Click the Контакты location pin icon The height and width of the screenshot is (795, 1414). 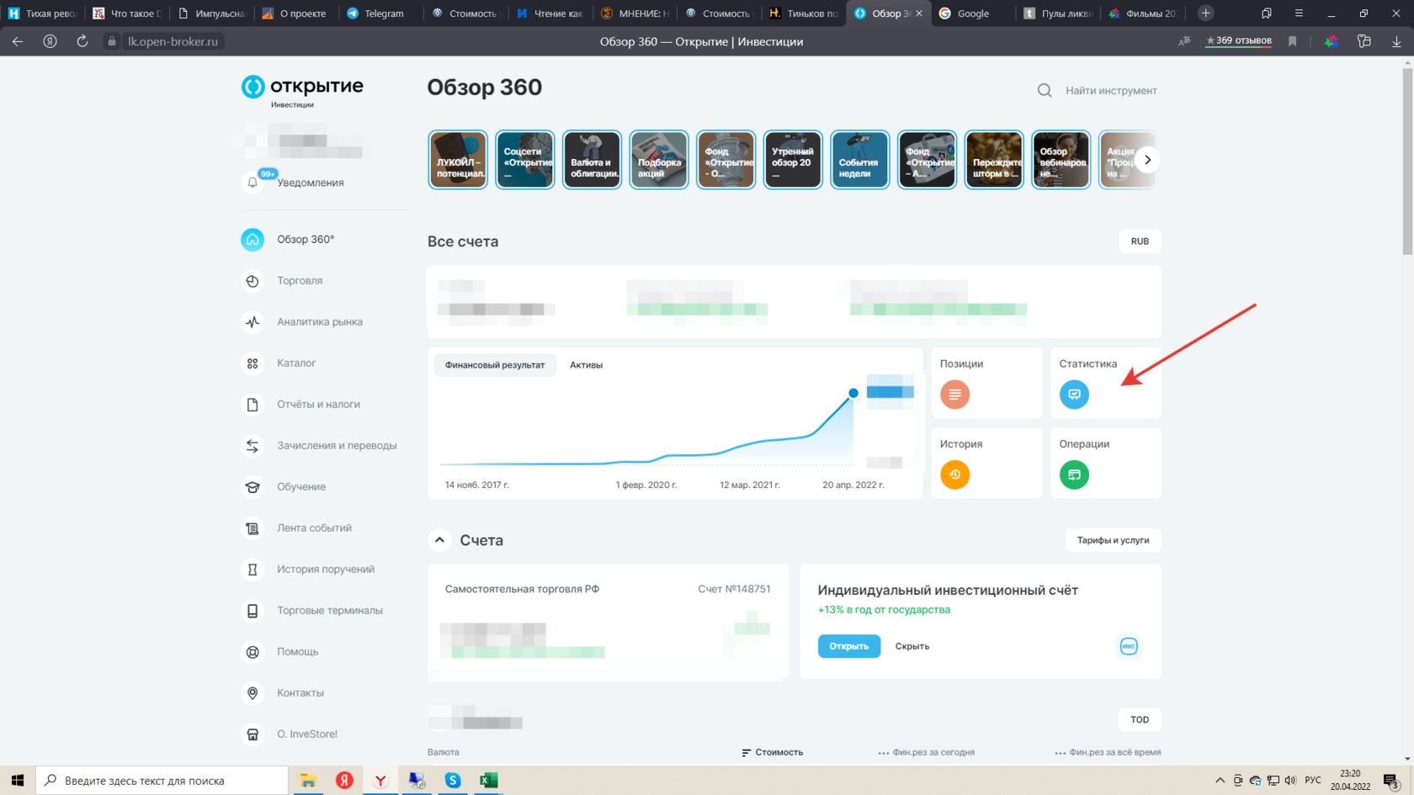(252, 692)
